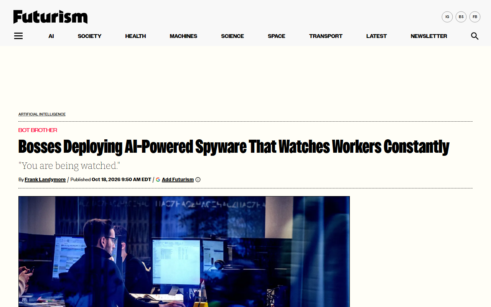The width and height of the screenshot is (491, 307).
Task: Click the published date Oct 18, 2026
Action: [x=121, y=180]
